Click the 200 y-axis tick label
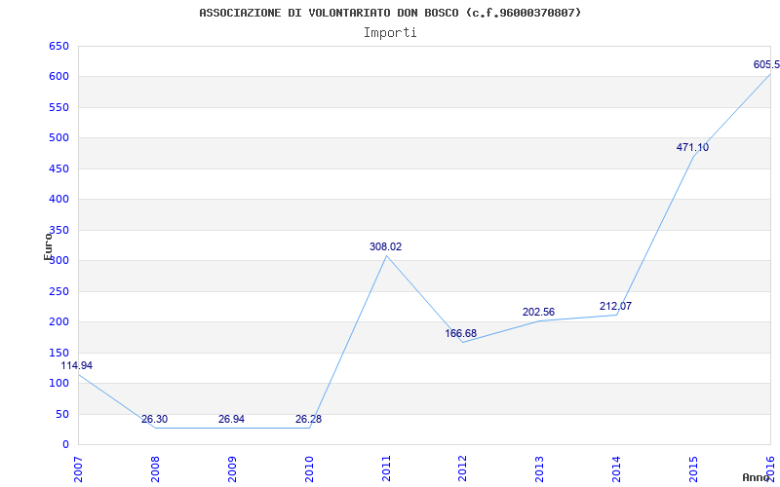Image resolution: width=780 pixels, height=487 pixels. [58, 322]
